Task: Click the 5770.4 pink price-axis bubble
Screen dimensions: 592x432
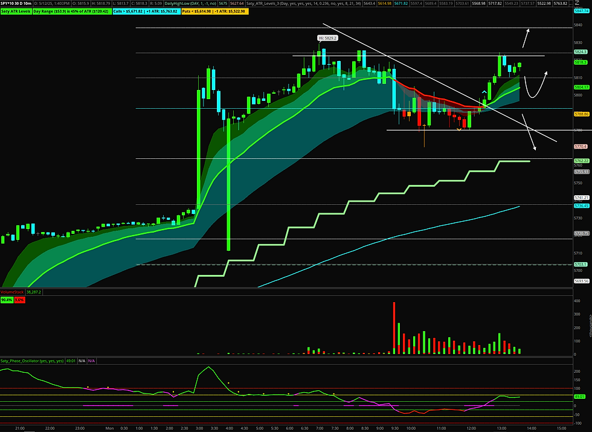Action: pyautogui.click(x=581, y=146)
